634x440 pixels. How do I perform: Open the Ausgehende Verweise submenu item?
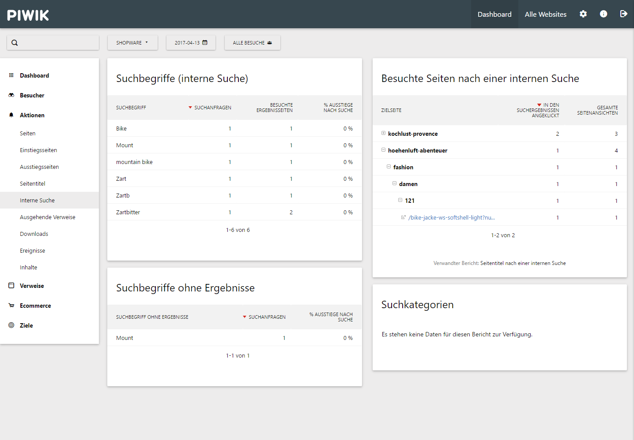[x=48, y=217]
